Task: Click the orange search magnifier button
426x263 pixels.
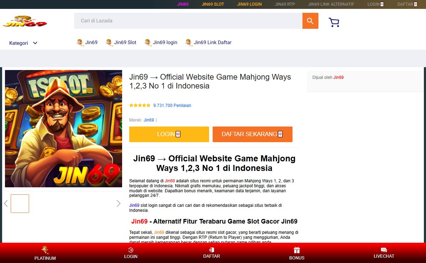Action: (x=310, y=21)
